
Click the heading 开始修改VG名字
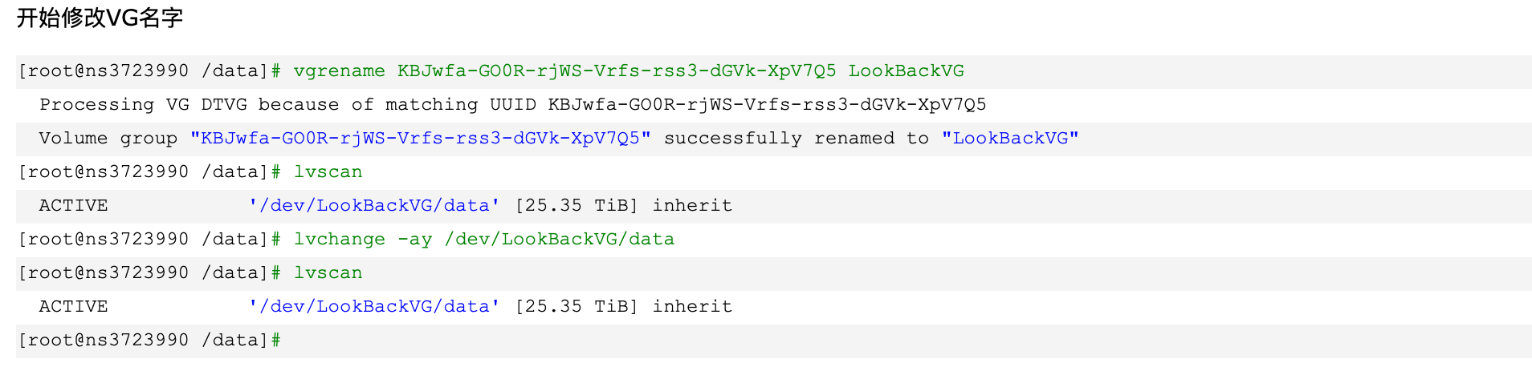[100, 18]
